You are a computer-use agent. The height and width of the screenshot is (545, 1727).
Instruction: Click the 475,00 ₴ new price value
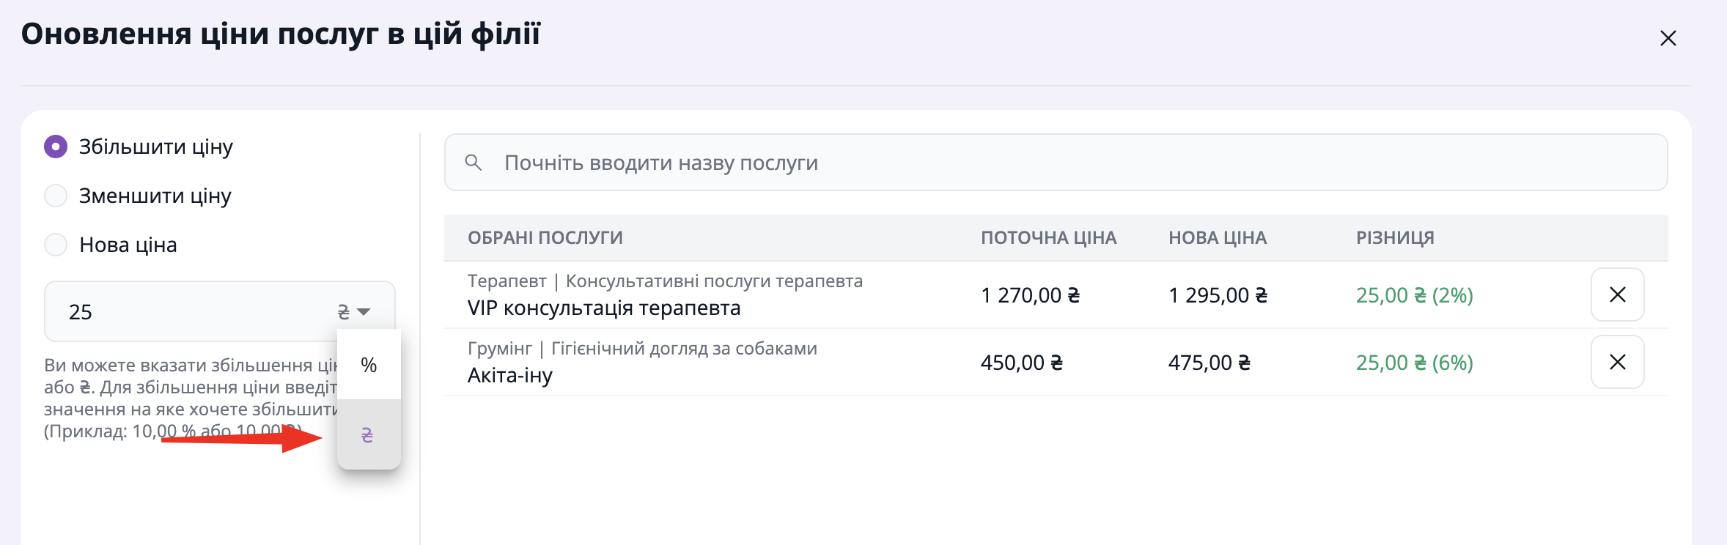click(1209, 363)
